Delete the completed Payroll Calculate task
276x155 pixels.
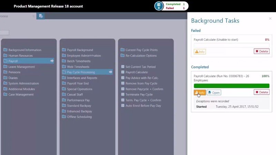(262, 92)
